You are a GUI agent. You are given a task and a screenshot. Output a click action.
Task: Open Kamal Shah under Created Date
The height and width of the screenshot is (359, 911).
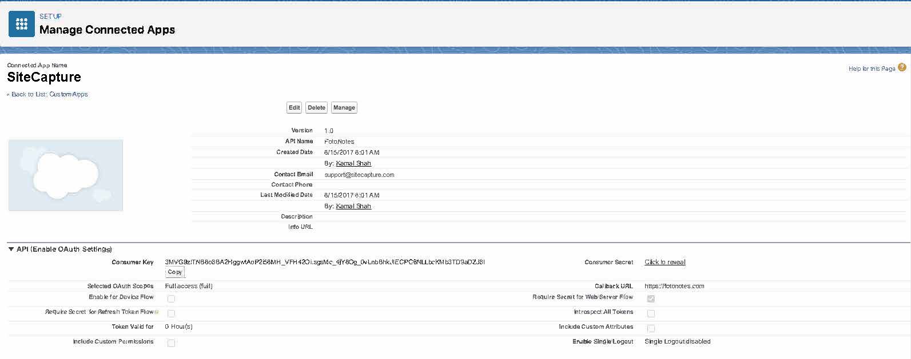coord(353,163)
